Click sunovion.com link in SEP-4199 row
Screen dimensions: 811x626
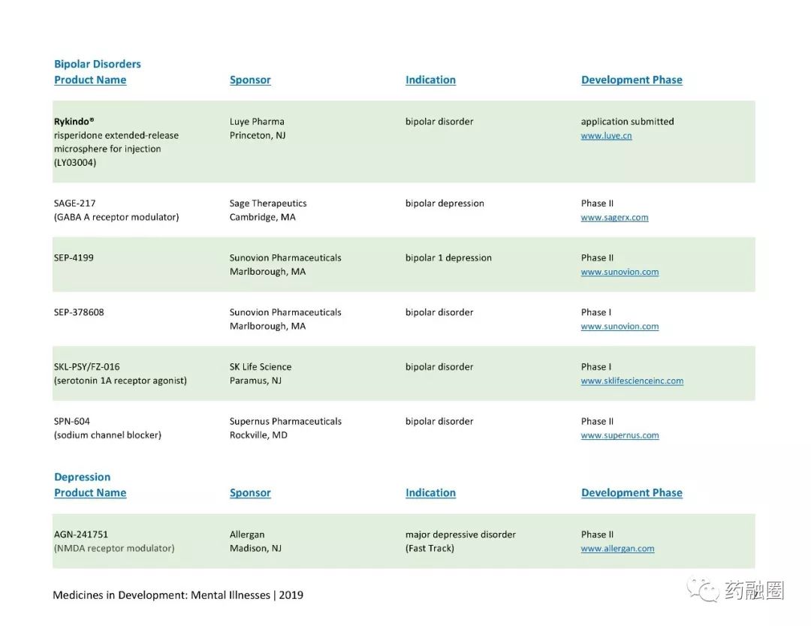click(620, 272)
